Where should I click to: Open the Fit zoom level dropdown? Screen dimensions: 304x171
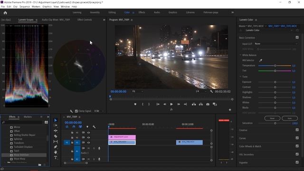tap(138, 91)
